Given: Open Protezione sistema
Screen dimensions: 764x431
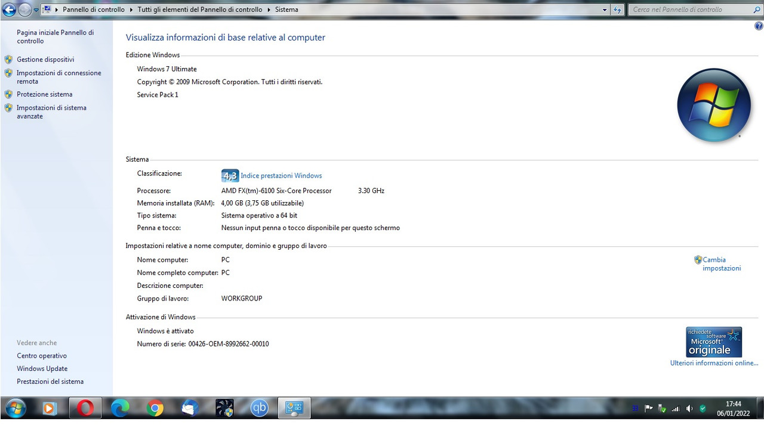Looking at the screenshot, I should (45, 94).
